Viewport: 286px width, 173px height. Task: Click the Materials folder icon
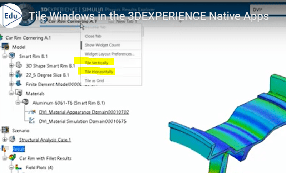[19, 93]
